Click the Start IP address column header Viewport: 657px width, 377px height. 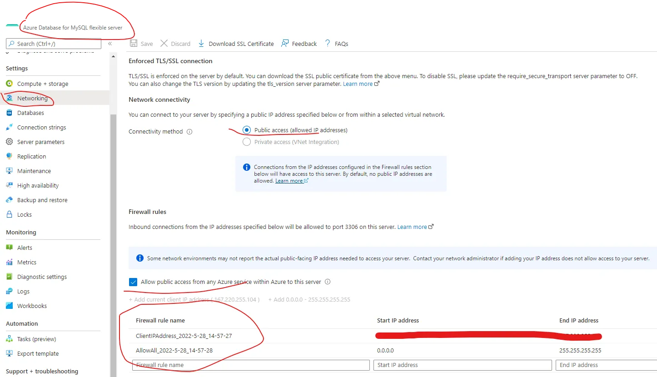[398, 320]
